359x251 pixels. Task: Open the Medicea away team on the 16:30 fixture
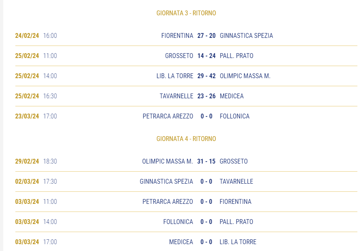point(232,96)
